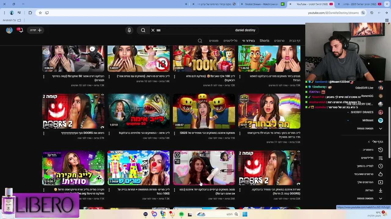
Task: Switch to the בשידור חי channel tab
Action: [x=248, y=41]
